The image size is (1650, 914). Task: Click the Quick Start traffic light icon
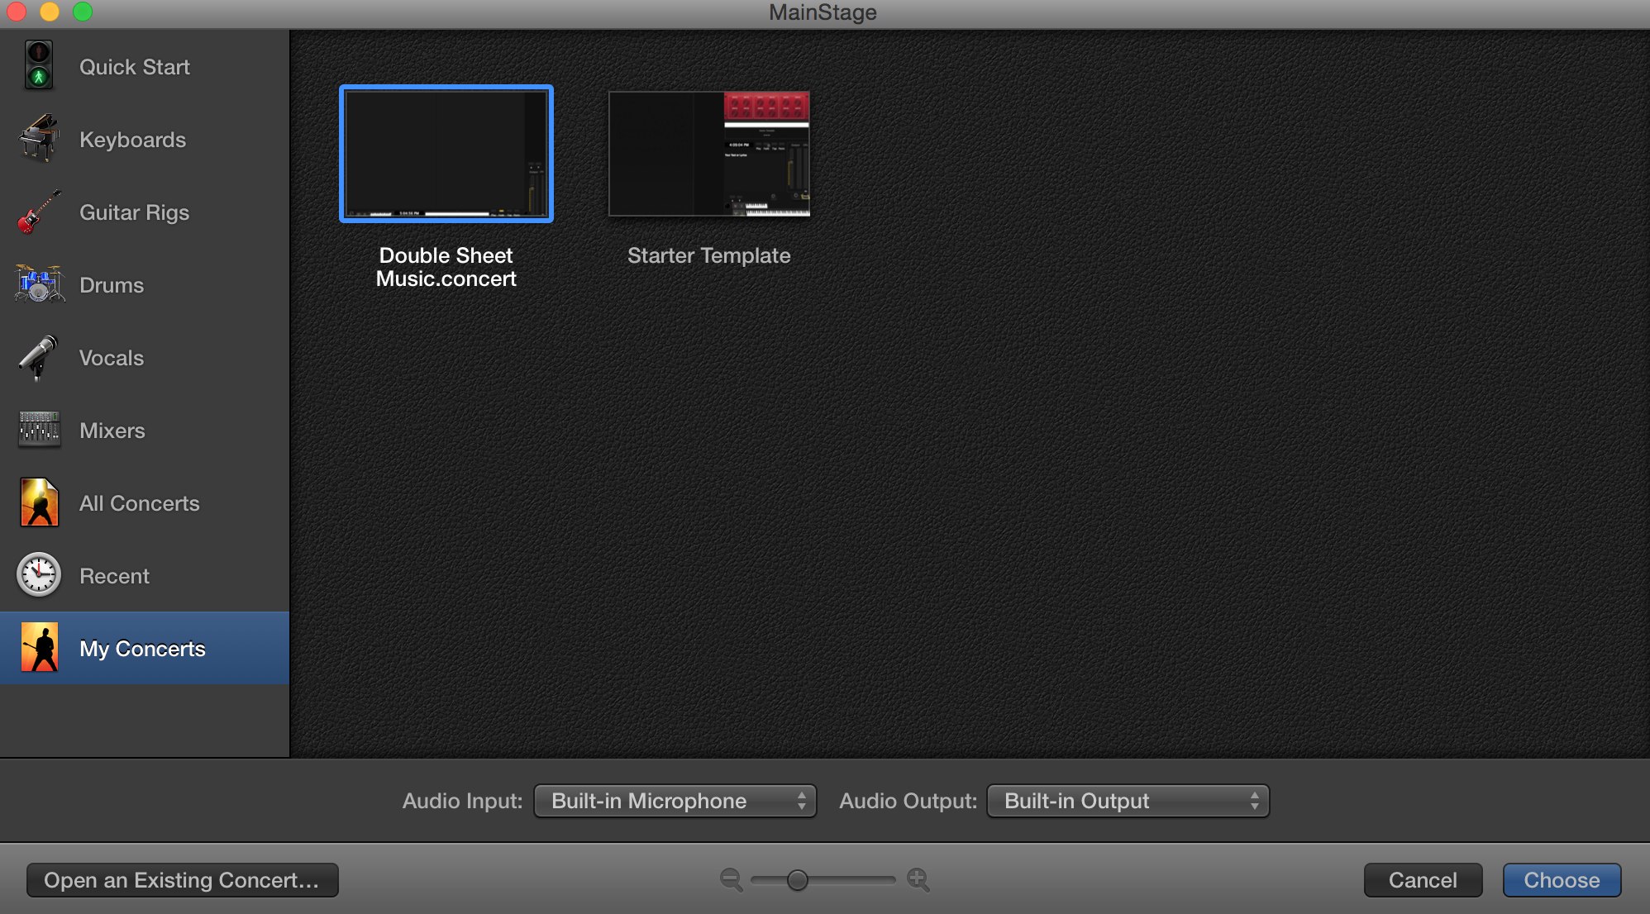(x=38, y=65)
